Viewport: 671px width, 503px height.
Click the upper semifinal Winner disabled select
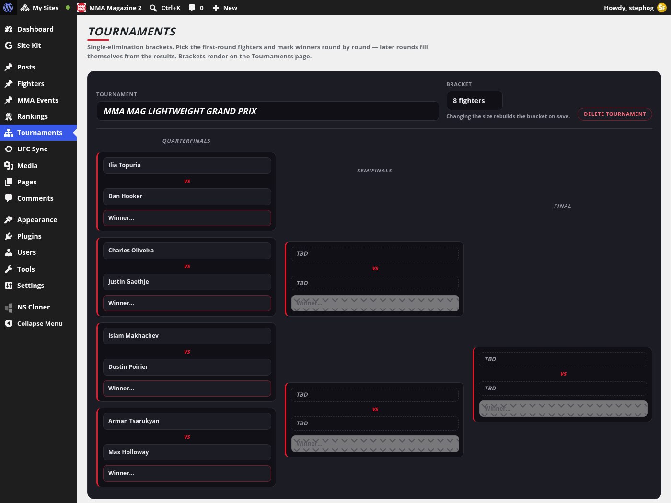[x=375, y=303]
